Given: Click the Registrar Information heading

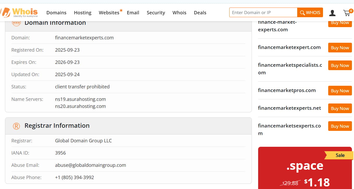Looking at the screenshot, I should tap(57, 126).
